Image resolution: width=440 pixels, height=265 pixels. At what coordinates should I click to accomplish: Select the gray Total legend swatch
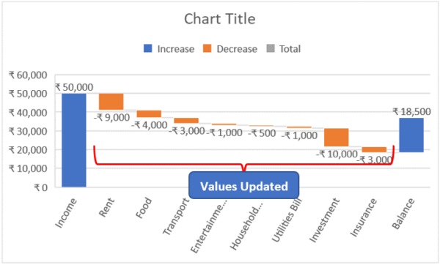tap(271, 48)
